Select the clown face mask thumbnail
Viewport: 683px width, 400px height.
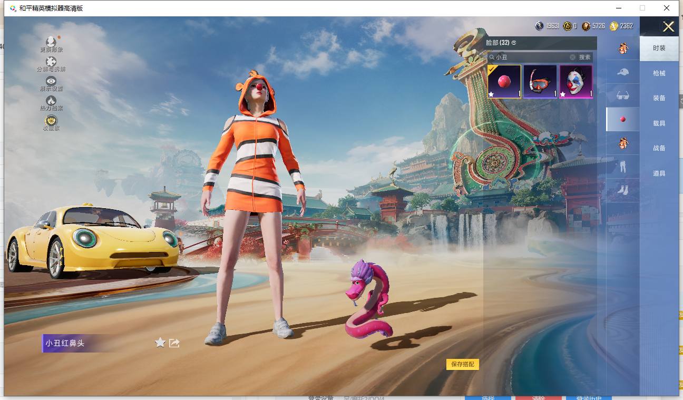point(575,82)
